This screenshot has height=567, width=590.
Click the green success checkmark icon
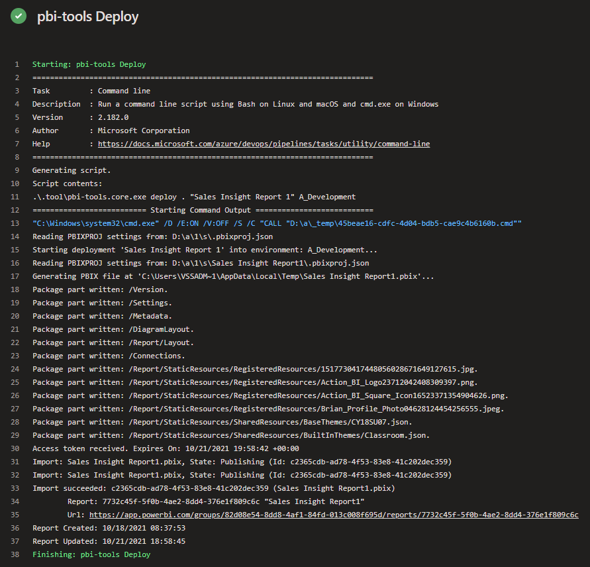19,16
